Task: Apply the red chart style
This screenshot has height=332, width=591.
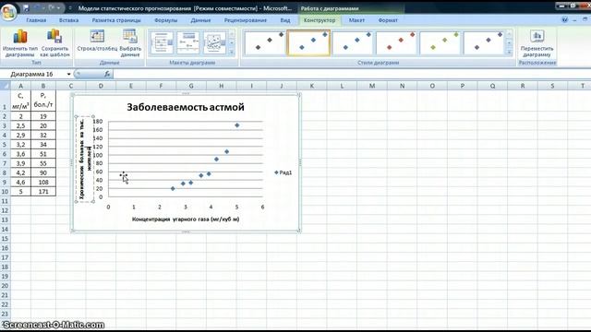Action: tap(396, 43)
